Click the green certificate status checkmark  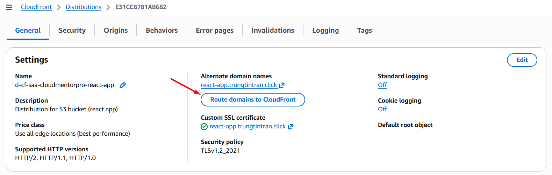pos(204,127)
